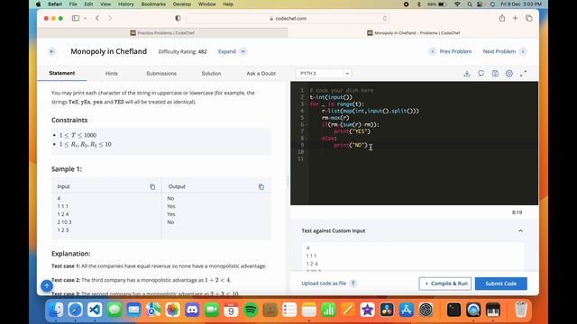Click the blue scroll-to-top arrow button
Viewport: 577px width, 324px height.
click(x=47, y=285)
